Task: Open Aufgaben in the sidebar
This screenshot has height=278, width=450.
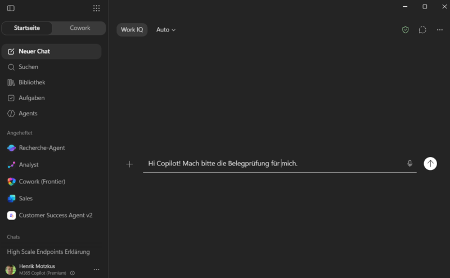Action: pyautogui.click(x=51, y=98)
